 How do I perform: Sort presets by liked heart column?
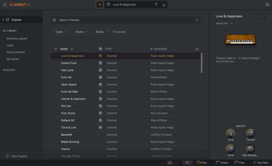coord(56,49)
